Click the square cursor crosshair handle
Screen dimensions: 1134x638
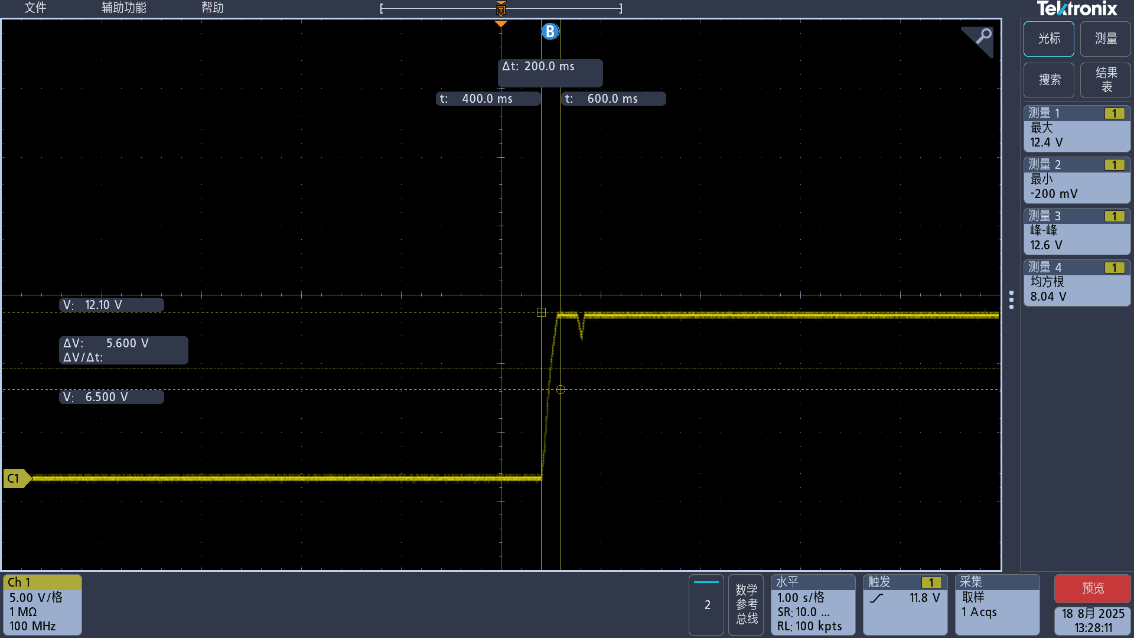click(541, 312)
